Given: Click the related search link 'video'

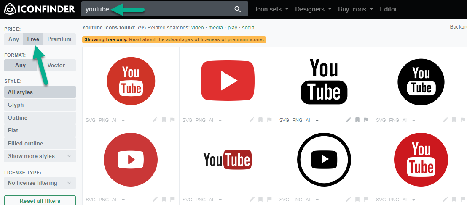Looking at the screenshot, I should 197,28.
